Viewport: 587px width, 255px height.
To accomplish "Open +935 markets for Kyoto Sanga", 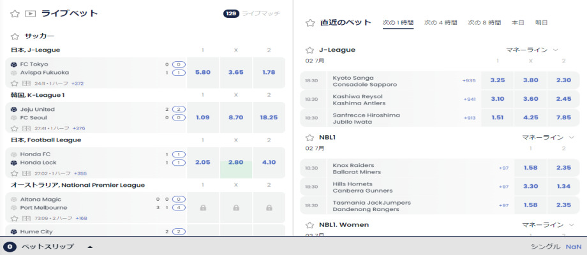I will coord(469,80).
